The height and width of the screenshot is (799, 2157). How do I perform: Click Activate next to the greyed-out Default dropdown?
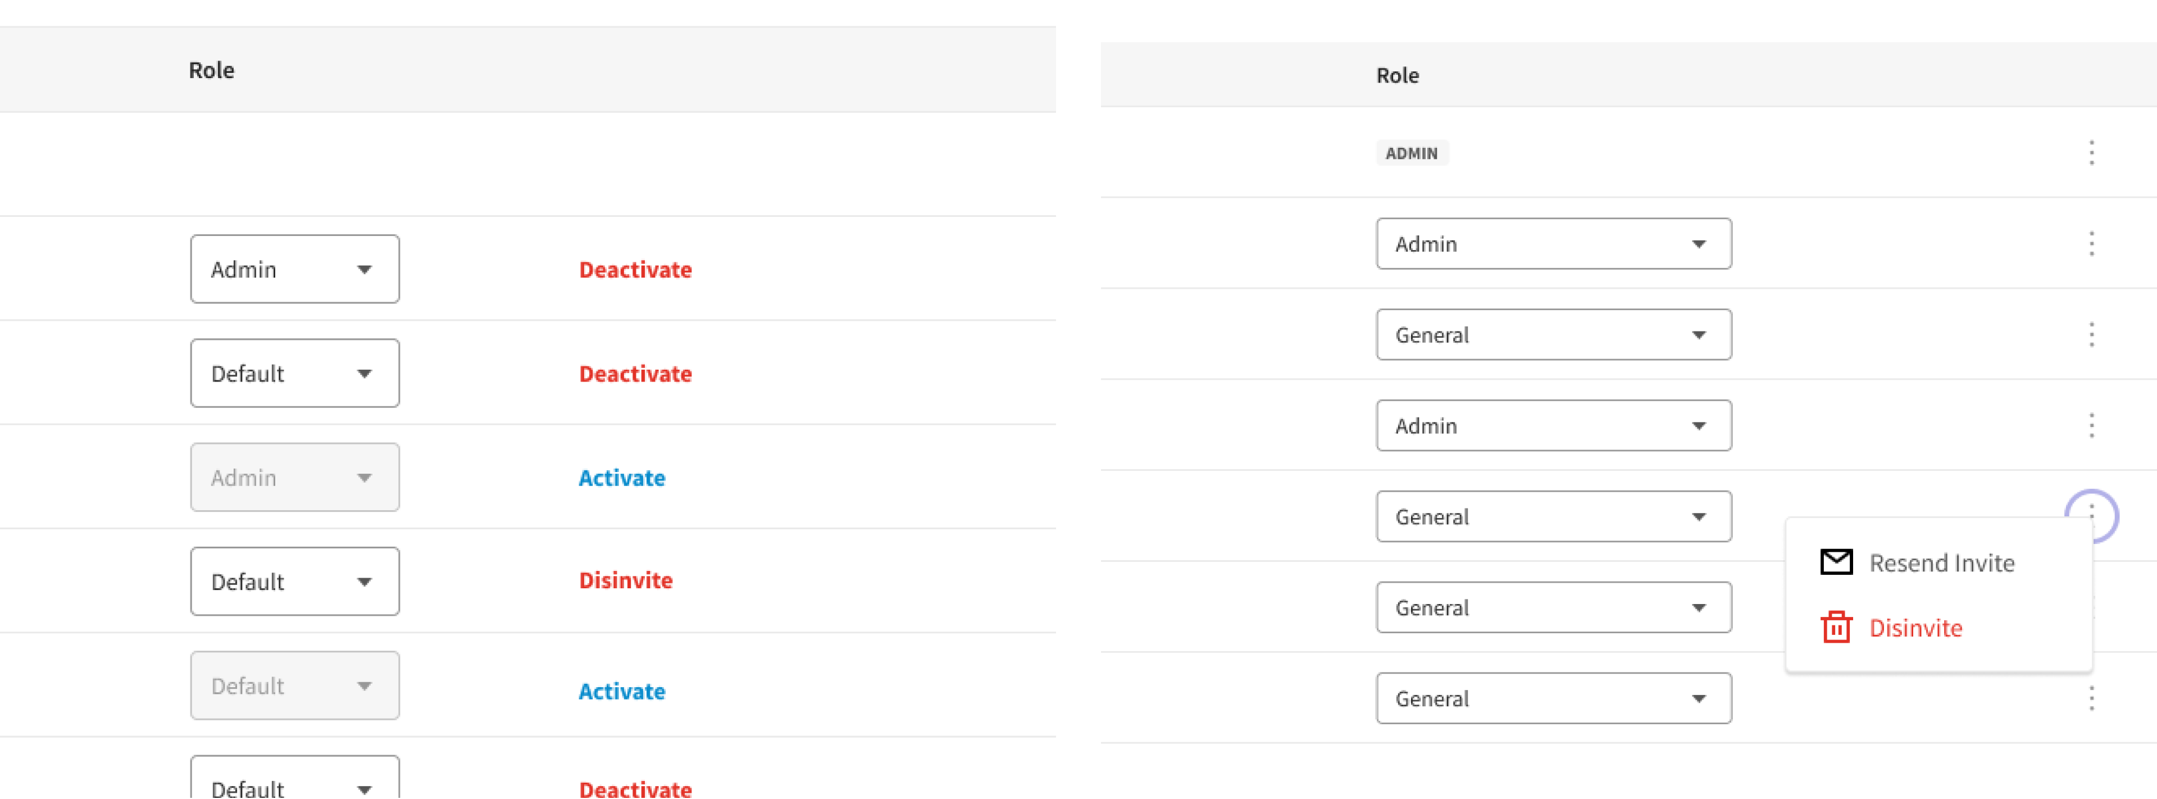click(621, 691)
